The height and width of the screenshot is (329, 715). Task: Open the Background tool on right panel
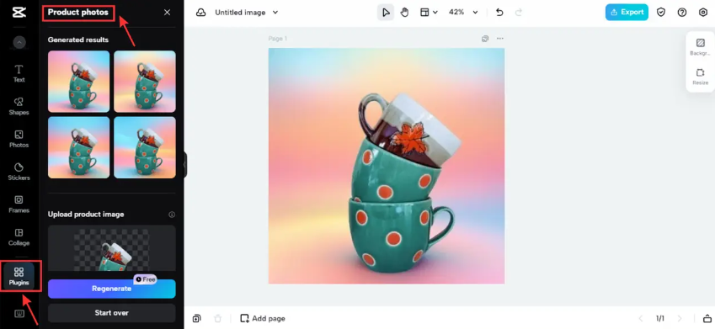tap(700, 47)
